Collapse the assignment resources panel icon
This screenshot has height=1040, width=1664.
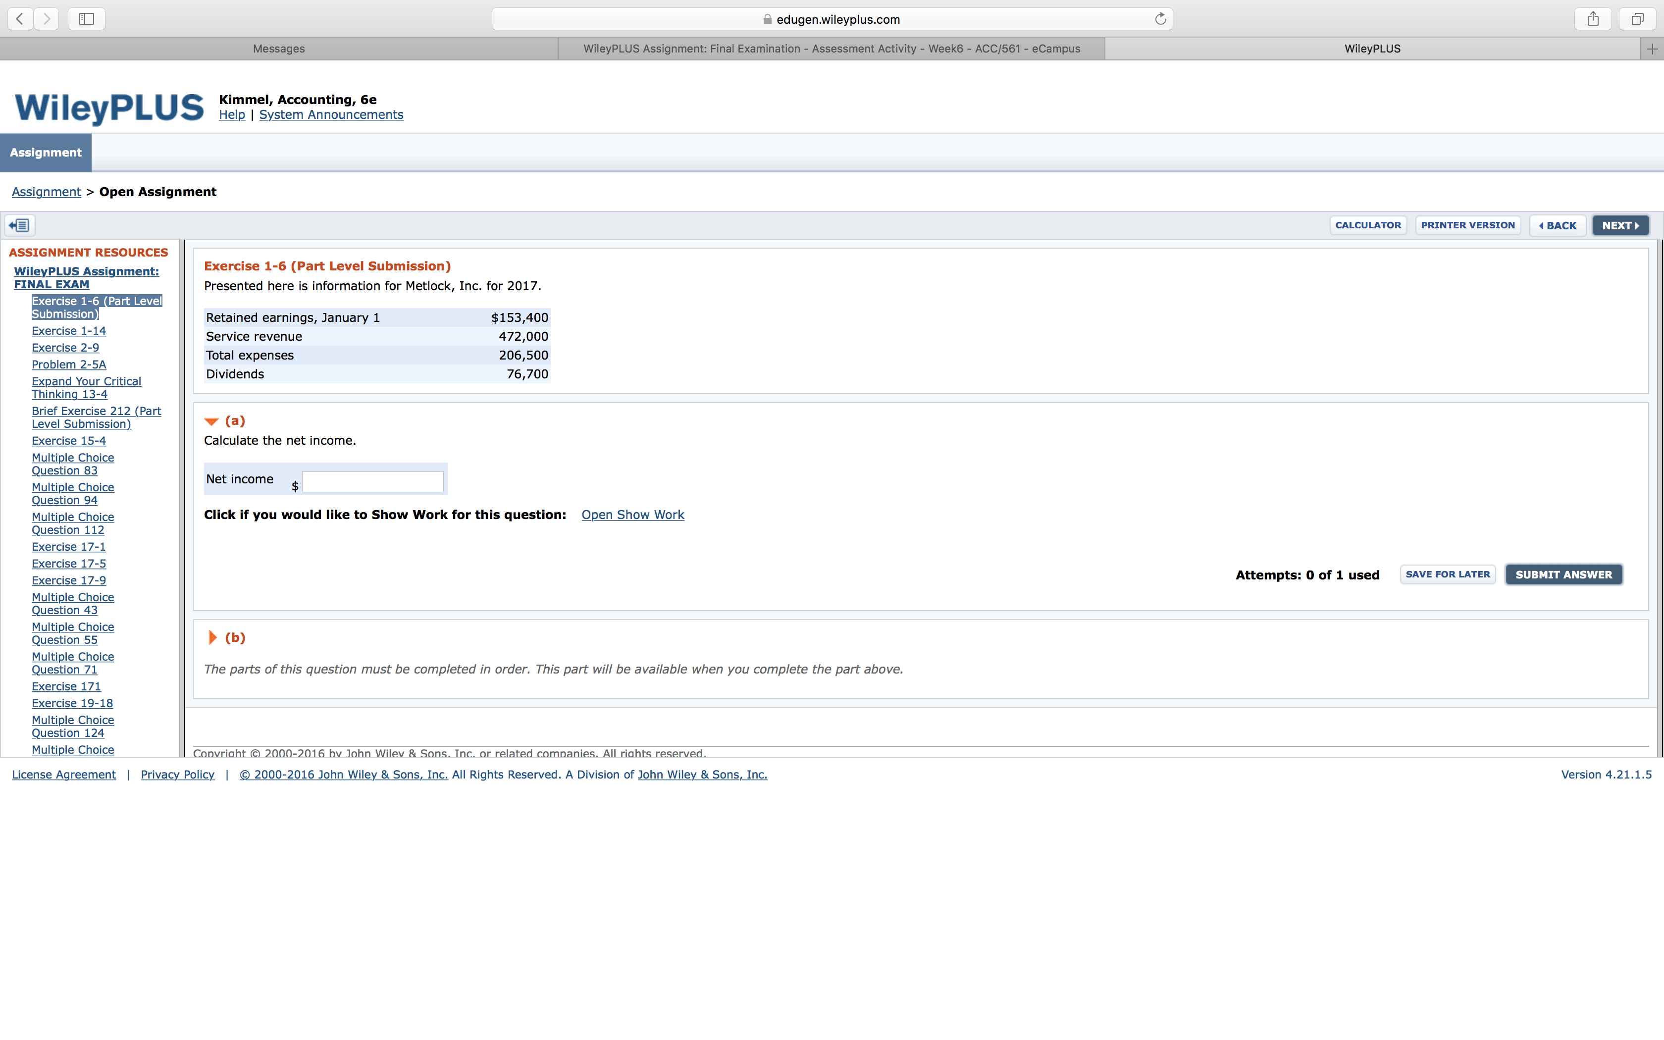click(x=20, y=225)
